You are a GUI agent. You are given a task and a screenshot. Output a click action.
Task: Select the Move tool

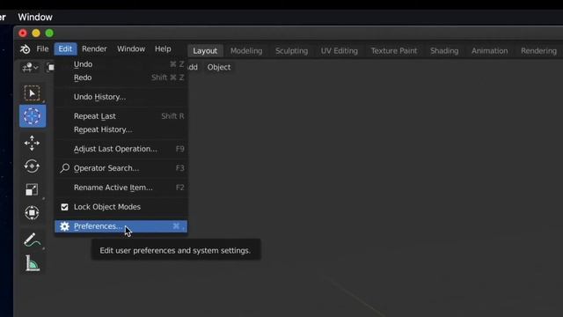pyautogui.click(x=32, y=143)
